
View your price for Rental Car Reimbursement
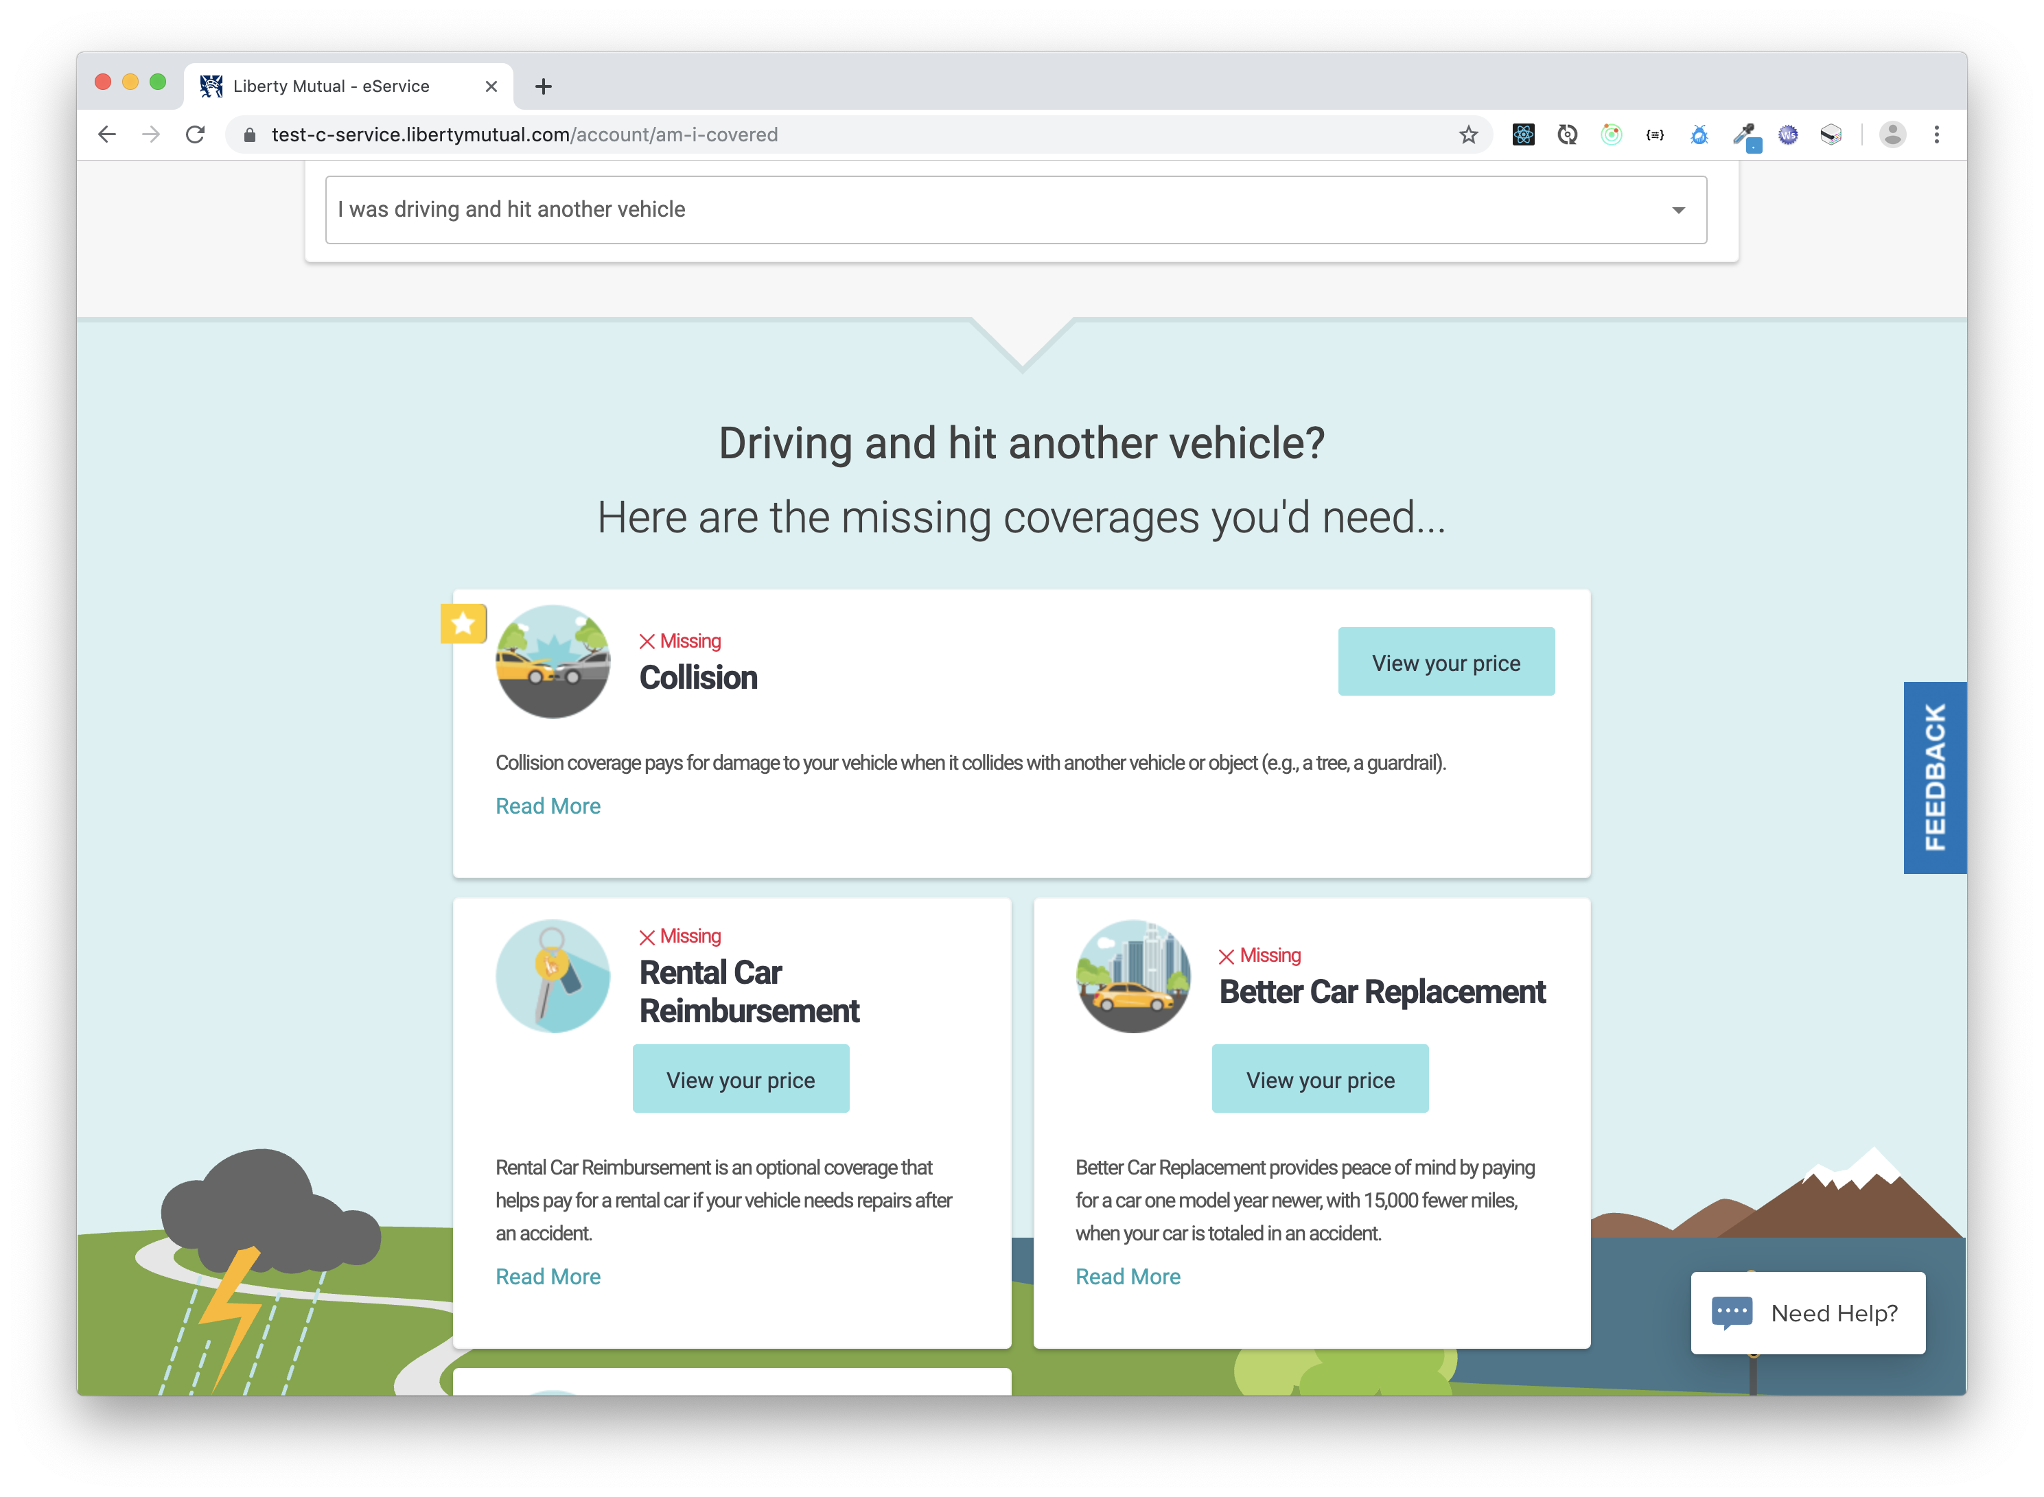[x=741, y=1079]
